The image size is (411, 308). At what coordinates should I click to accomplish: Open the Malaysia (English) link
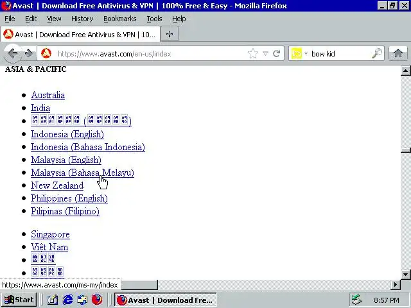click(66, 160)
